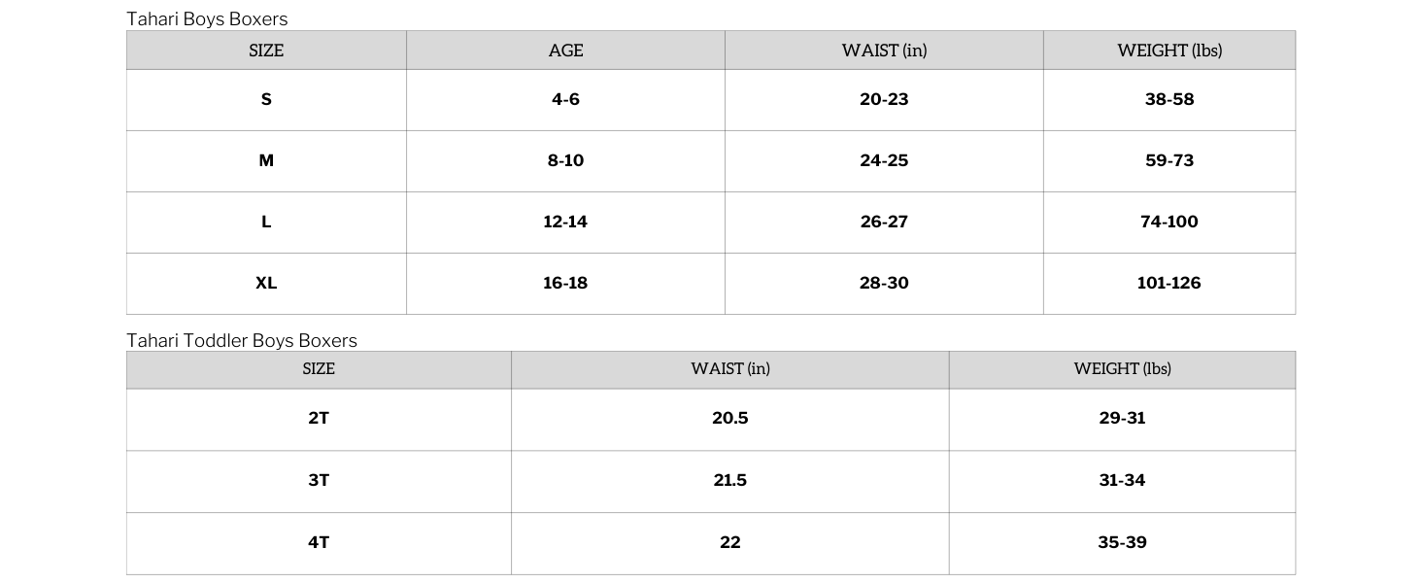This screenshot has width=1422, height=583.
Task: Click waist value 26-27
Action: pyautogui.click(x=884, y=223)
